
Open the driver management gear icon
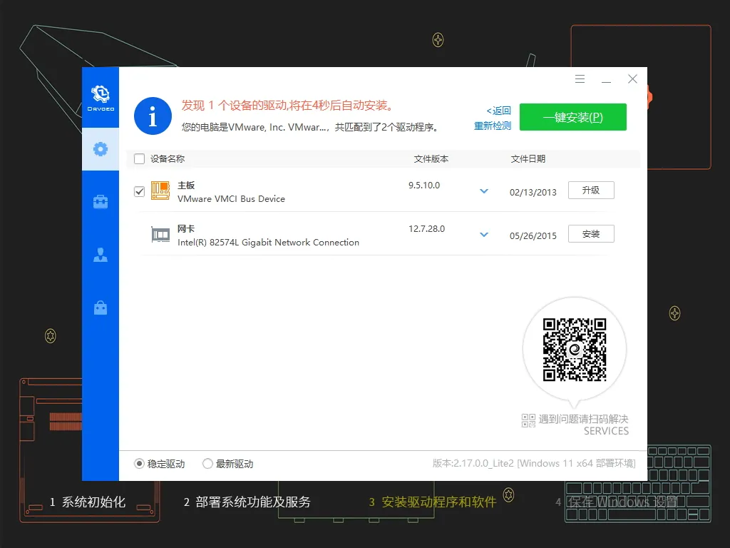(101, 150)
